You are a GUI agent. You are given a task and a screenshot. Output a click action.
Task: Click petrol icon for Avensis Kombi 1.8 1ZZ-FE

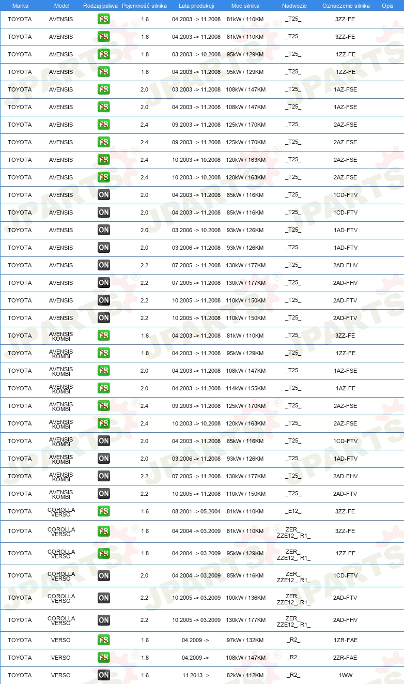tap(104, 353)
